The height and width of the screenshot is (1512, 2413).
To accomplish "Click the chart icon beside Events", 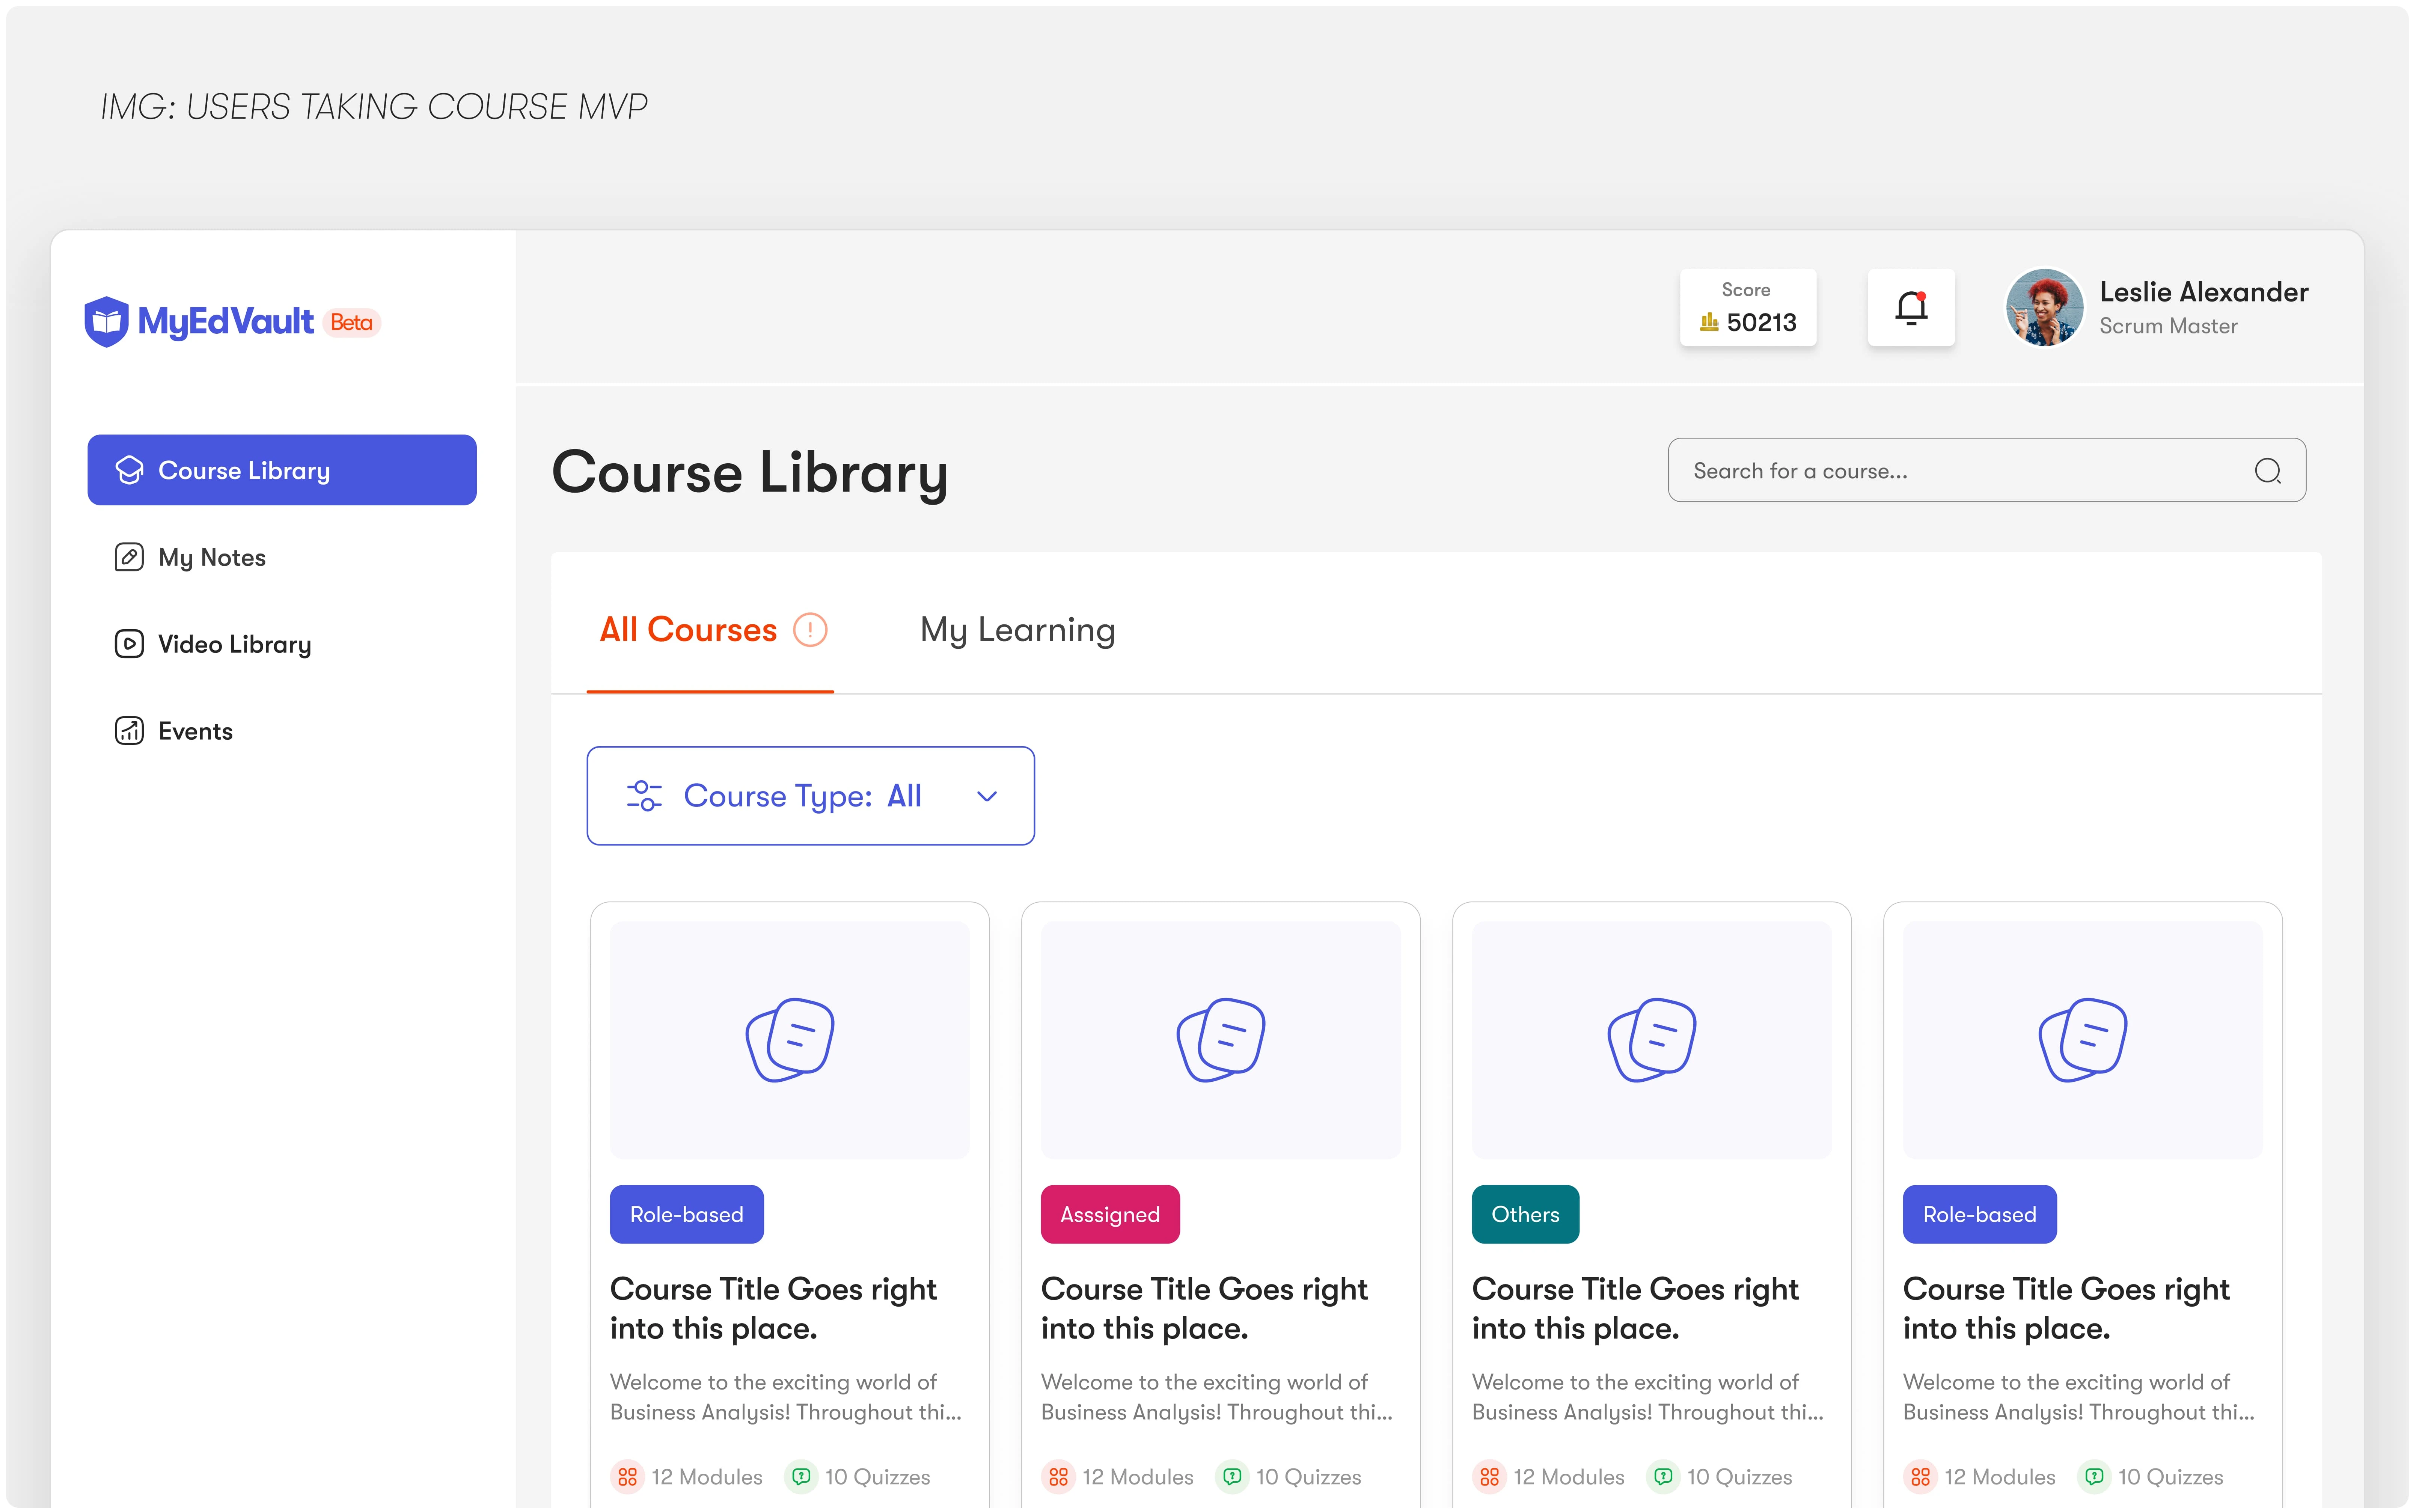I will click(x=129, y=731).
